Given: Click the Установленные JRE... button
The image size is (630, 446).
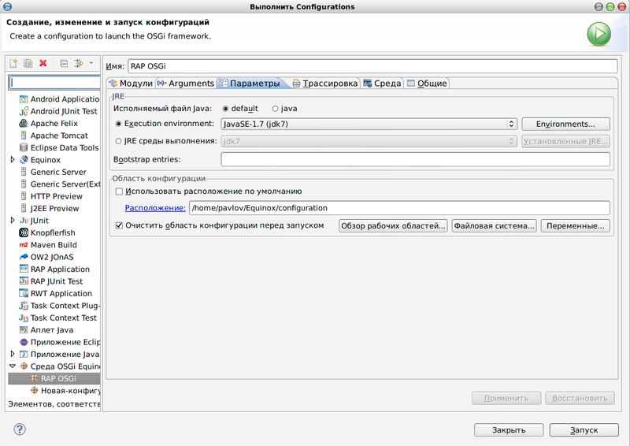Looking at the screenshot, I should click(565, 141).
